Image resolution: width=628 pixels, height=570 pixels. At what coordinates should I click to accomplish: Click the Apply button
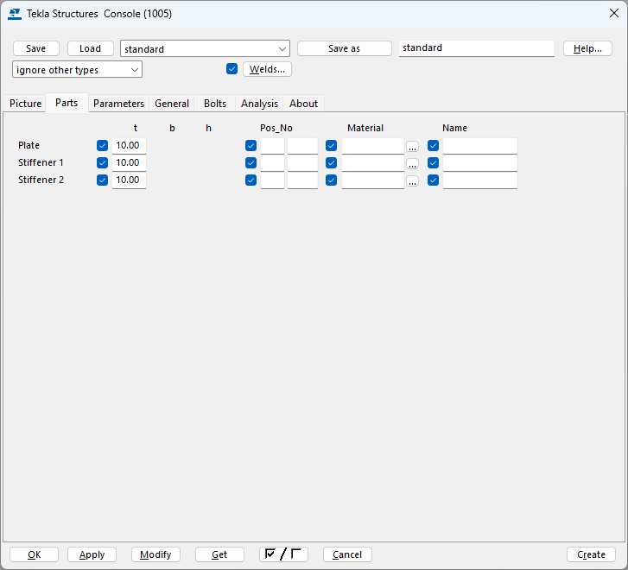click(92, 554)
